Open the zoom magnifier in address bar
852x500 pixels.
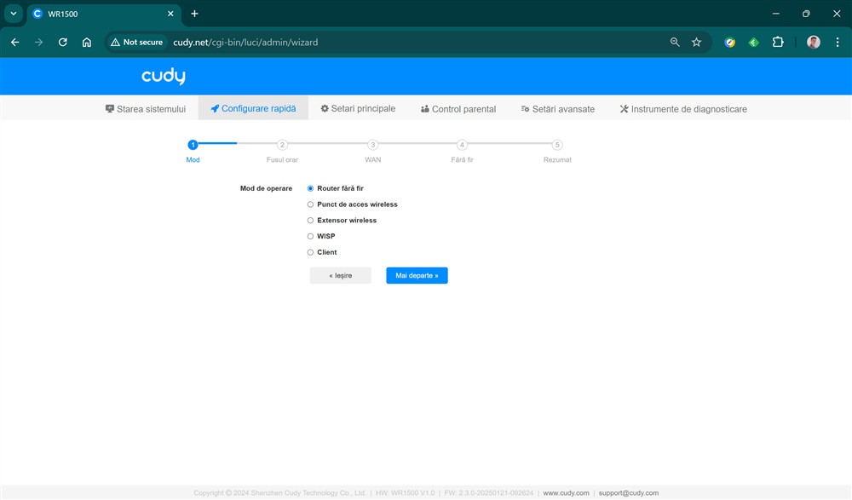pyautogui.click(x=675, y=42)
